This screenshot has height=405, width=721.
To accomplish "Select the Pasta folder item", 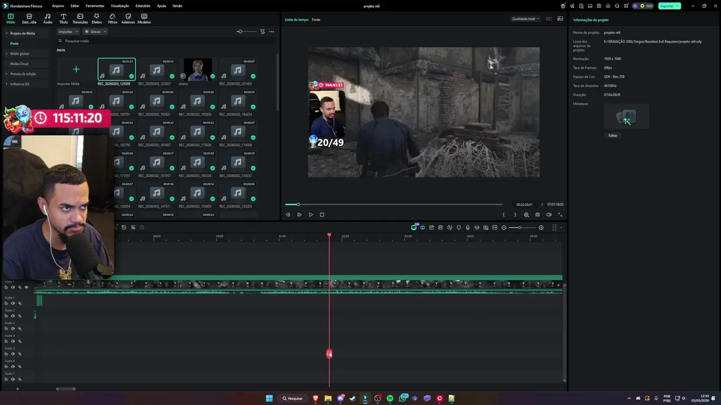I will [x=14, y=43].
